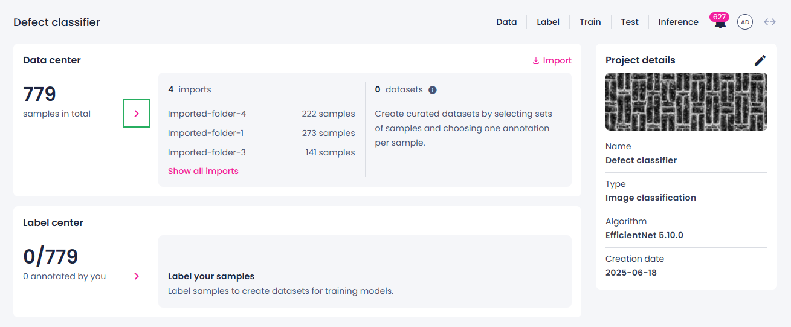Click the 4 imports heading
791x327 pixels.
point(190,89)
